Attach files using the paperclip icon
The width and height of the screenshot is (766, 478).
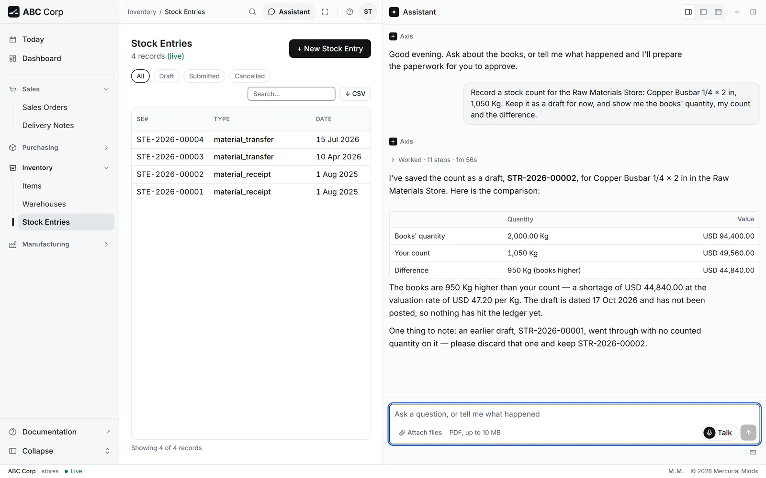tap(402, 433)
